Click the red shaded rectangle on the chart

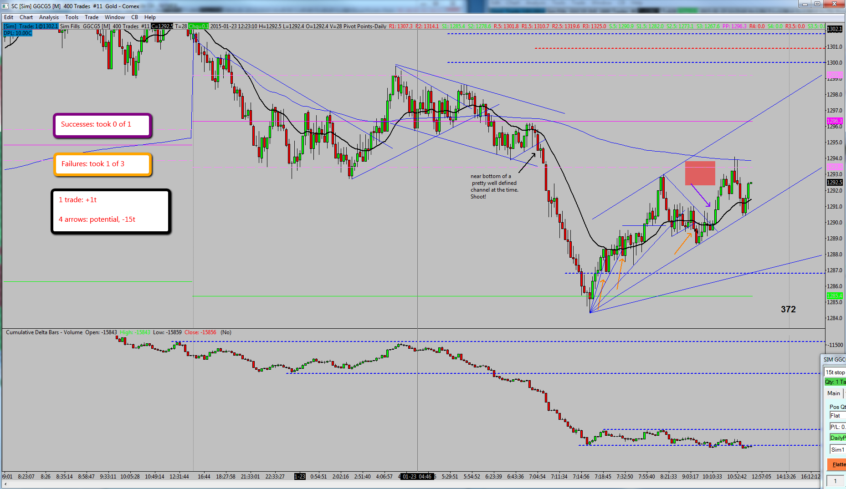pos(700,173)
